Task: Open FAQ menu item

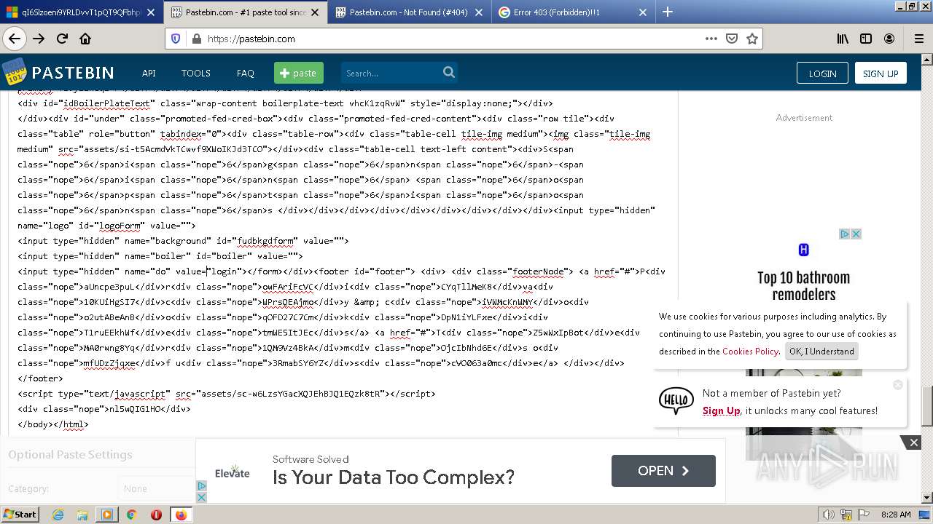Action: (245, 73)
